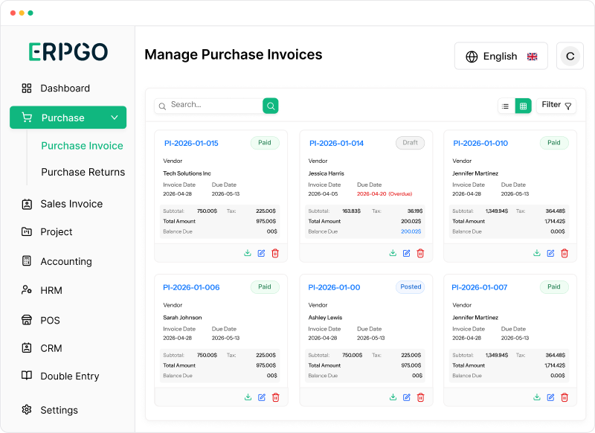Open the Filter options

point(556,106)
